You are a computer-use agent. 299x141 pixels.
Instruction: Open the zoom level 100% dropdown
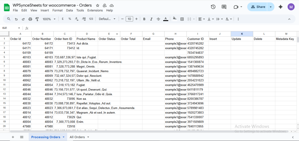(49, 19)
